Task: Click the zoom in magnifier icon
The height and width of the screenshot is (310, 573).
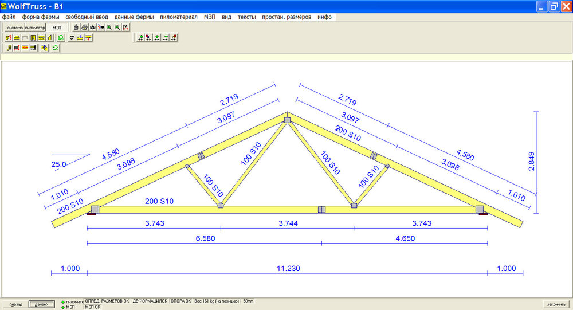Action: click(109, 28)
